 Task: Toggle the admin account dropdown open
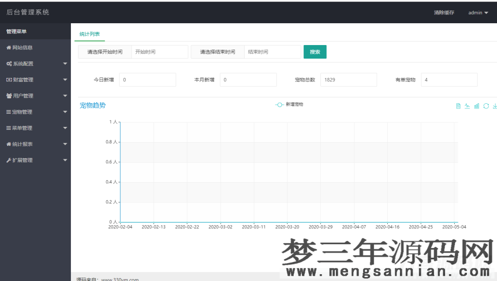tap(477, 13)
